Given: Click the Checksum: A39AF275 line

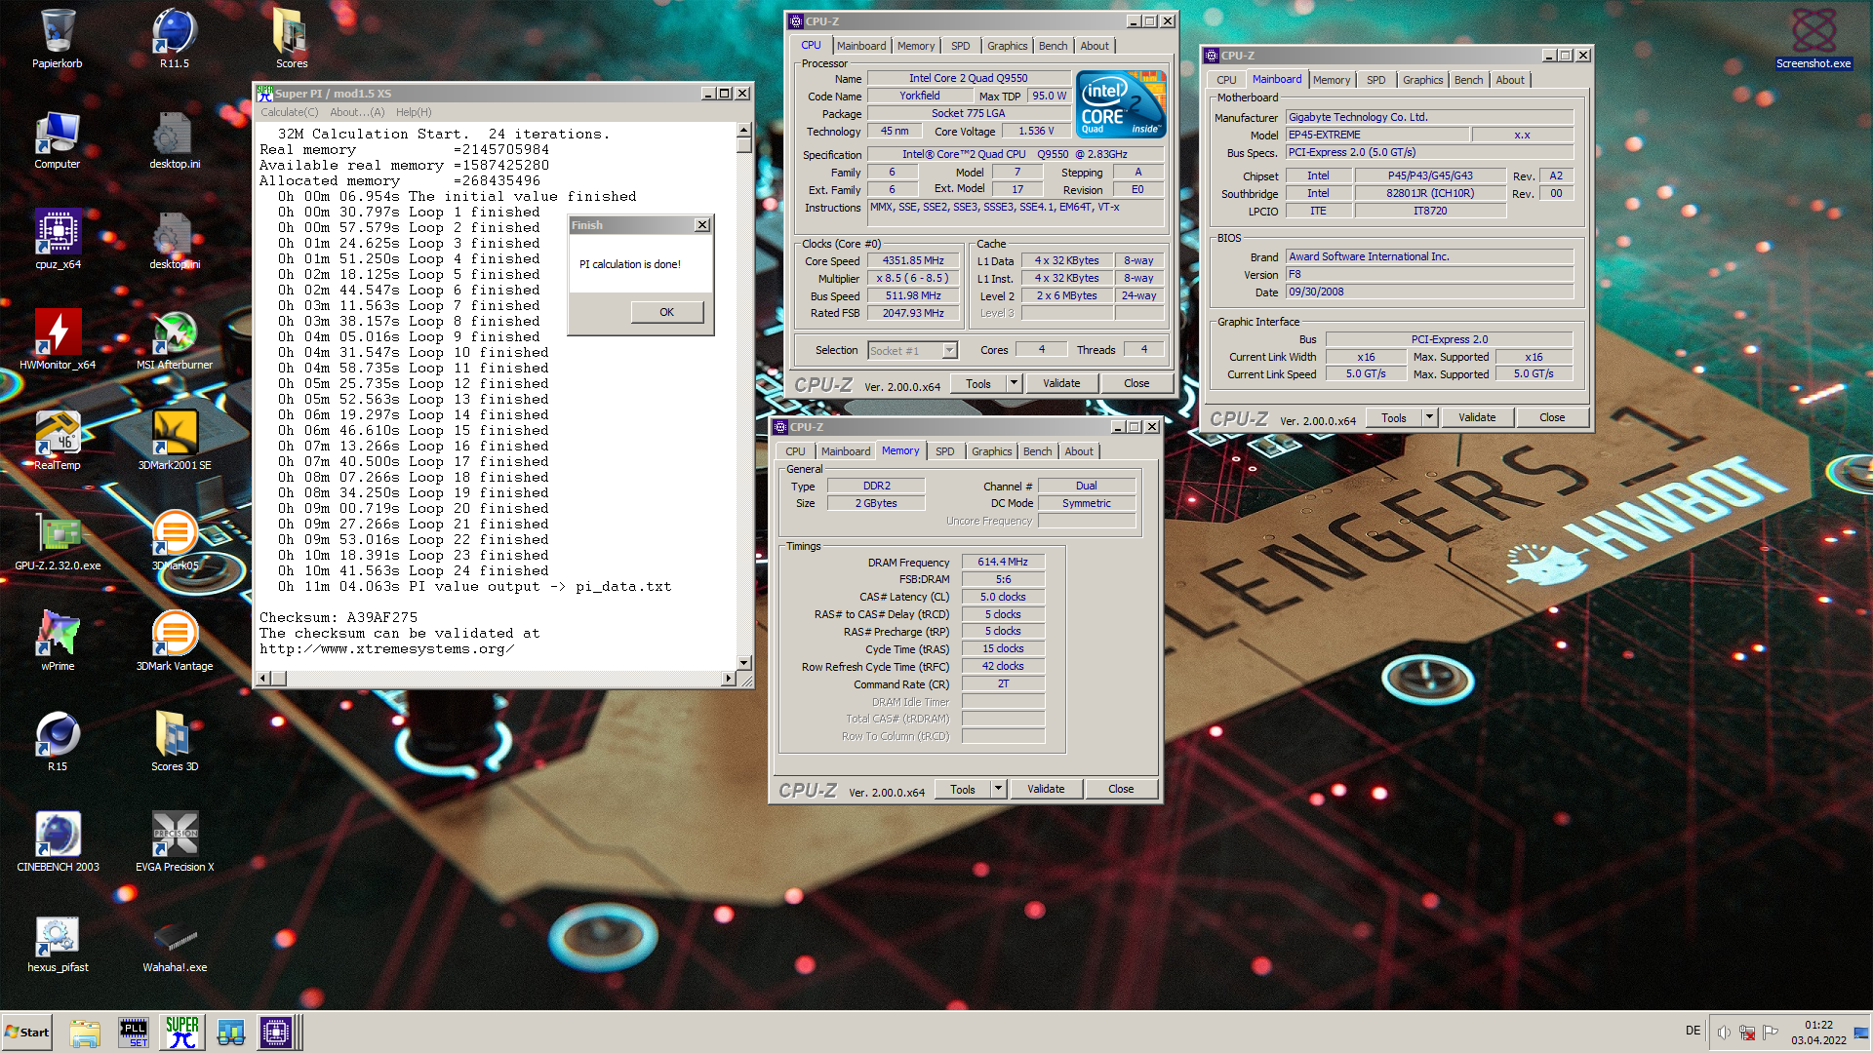Looking at the screenshot, I should (339, 617).
